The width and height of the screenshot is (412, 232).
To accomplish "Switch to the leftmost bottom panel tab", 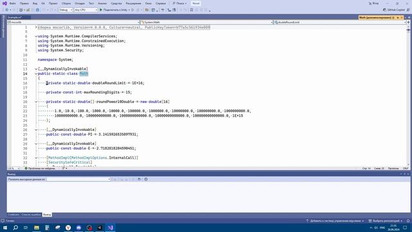I will (14, 215).
